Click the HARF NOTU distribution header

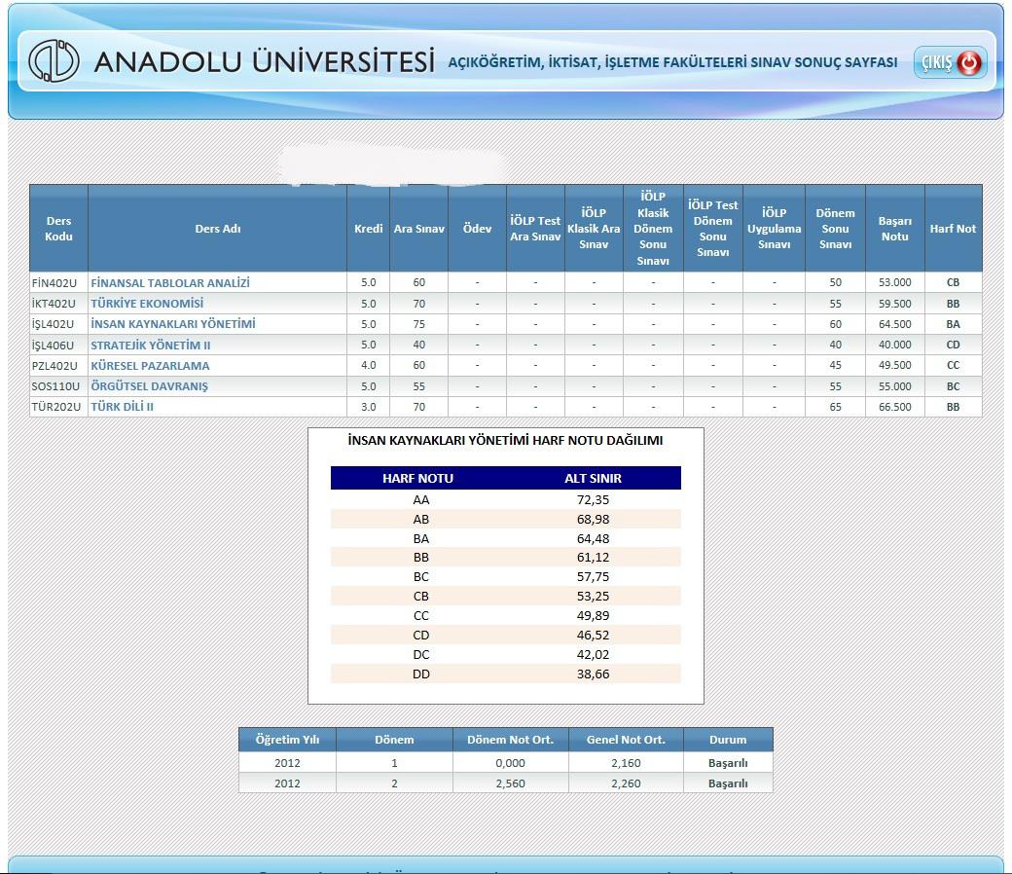pyautogui.click(x=417, y=478)
